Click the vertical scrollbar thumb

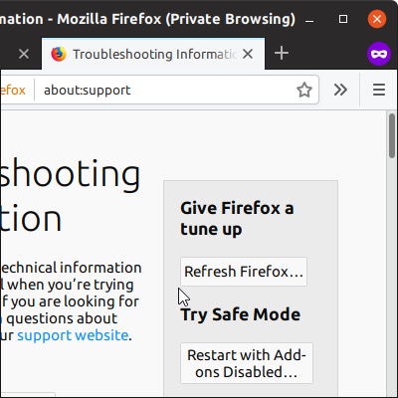(x=392, y=136)
